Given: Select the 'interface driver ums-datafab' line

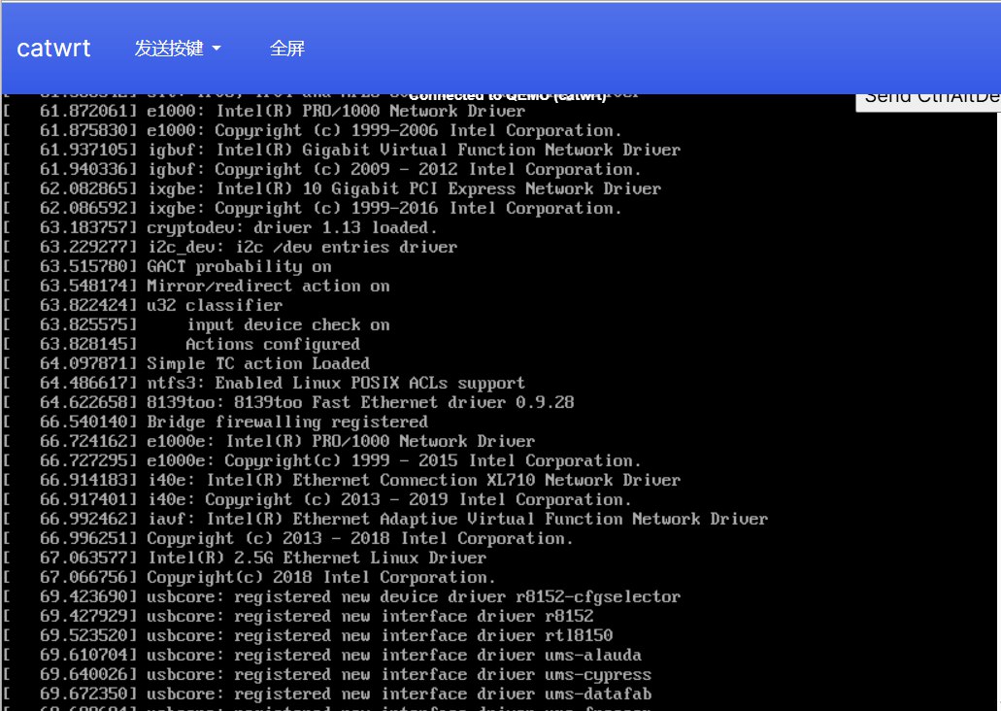Looking at the screenshot, I should pyautogui.click(x=327, y=694).
